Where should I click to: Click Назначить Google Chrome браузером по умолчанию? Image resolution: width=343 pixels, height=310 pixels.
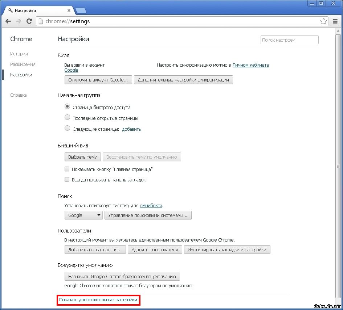[x=122, y=276]
